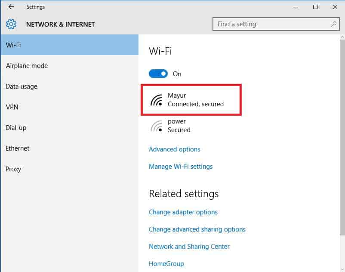The height and width of the screenshot is (272, 345).
Task: Click in the Find a setting box
Action: point(271,24)
